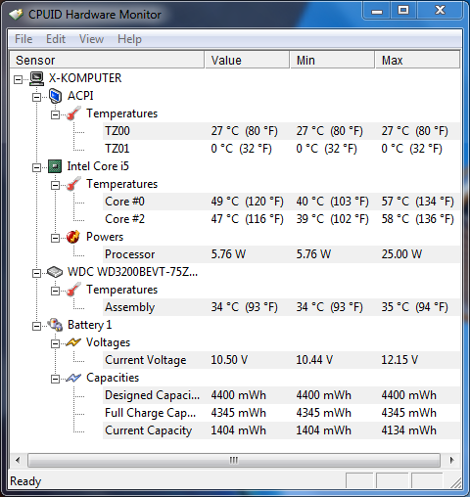Viewport: 470px width, 497px height.
Task: Click the Voltages yellow waveform icon
Action: pos(73,342)
